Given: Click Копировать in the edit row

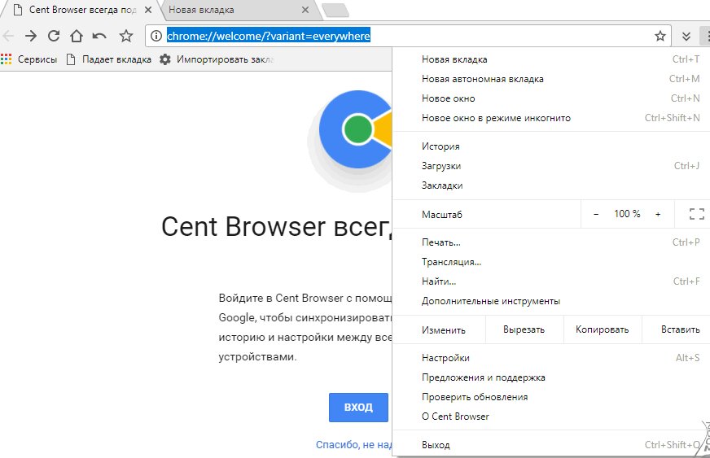Looking at the screenshot, I should pyautogui.click(x=602, y=329).
